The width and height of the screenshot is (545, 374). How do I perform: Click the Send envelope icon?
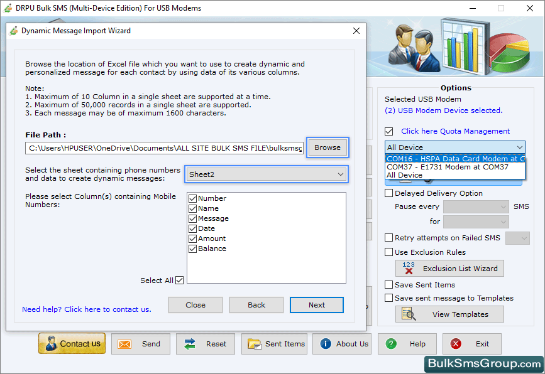click(124, 344)
